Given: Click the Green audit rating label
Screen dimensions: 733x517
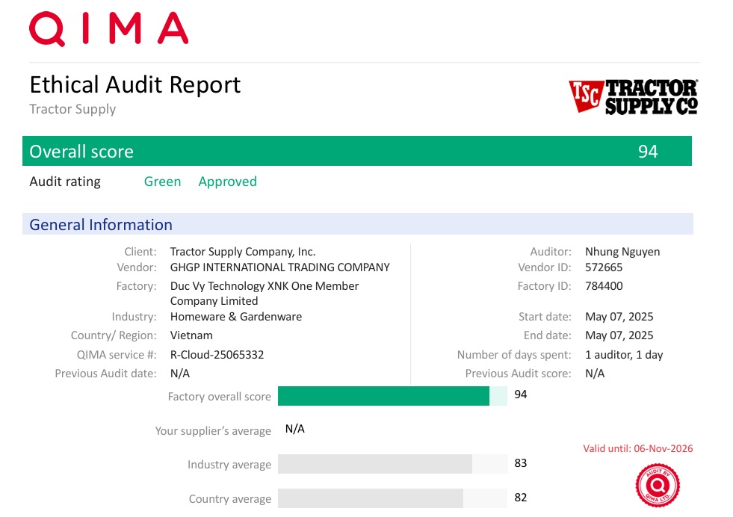Looking at the screenshot, I should click(x=162, y=182).
